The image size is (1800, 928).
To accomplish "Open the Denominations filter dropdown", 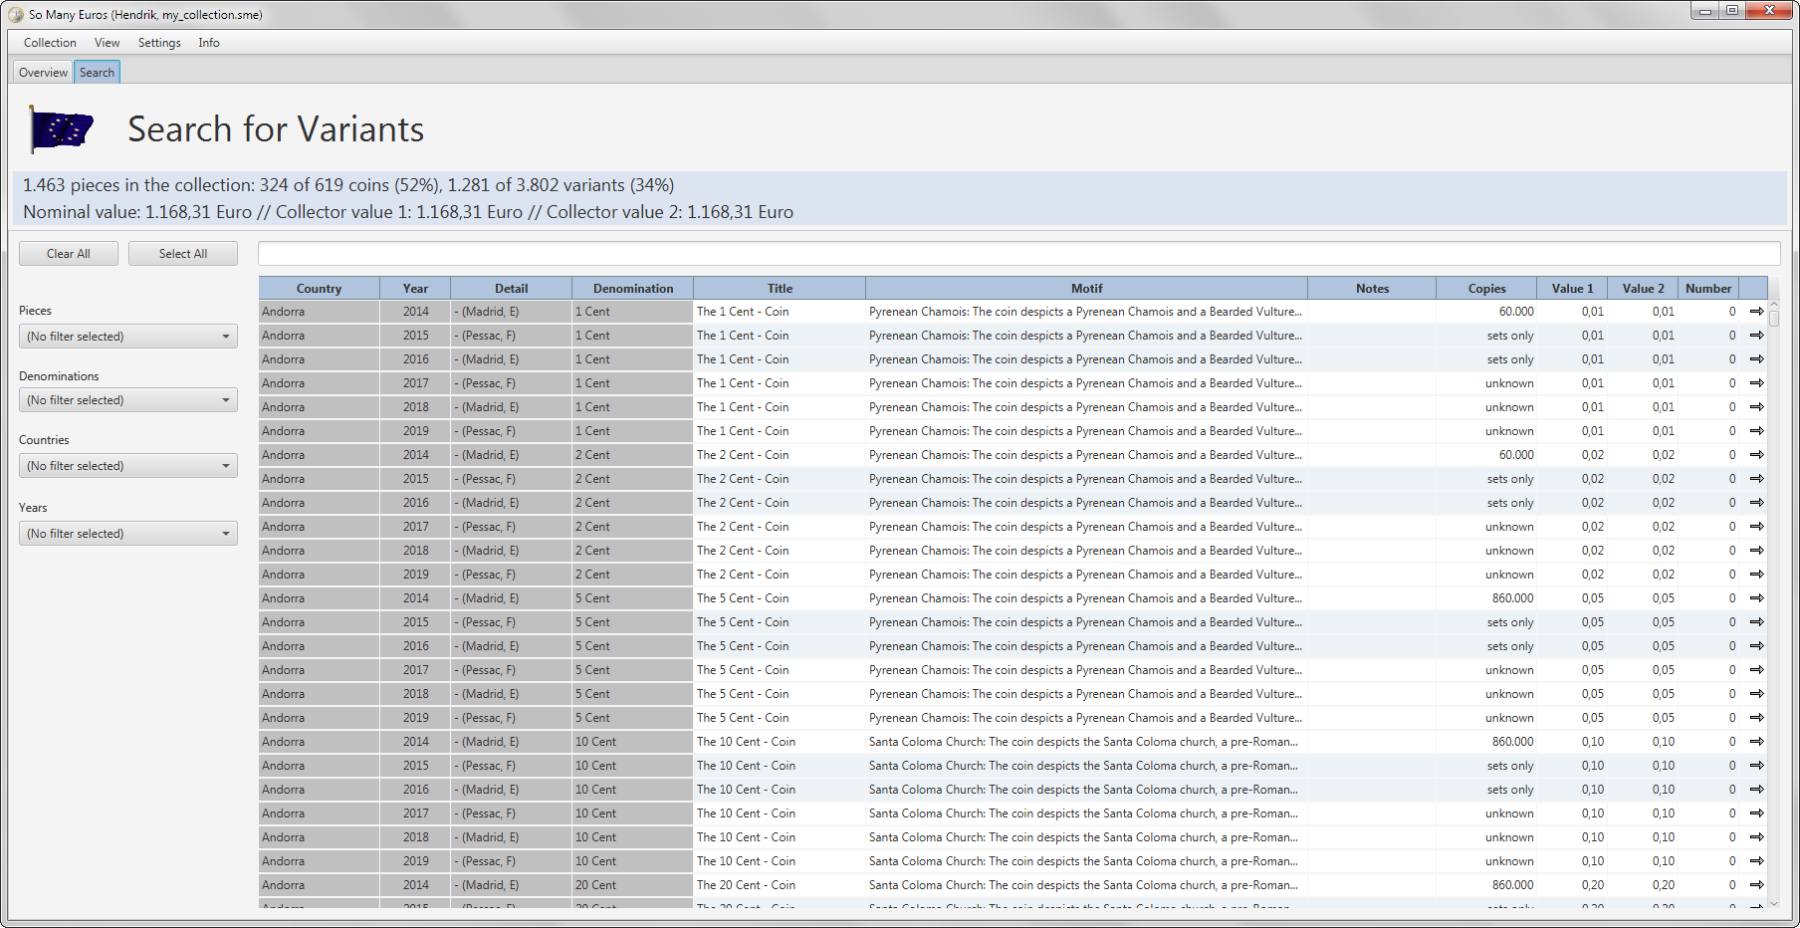I will (127, 400).
